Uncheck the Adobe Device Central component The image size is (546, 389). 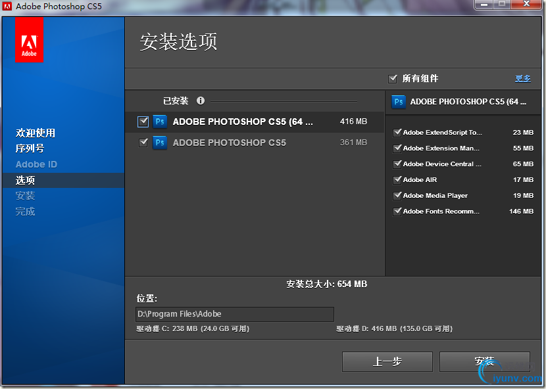397,164
